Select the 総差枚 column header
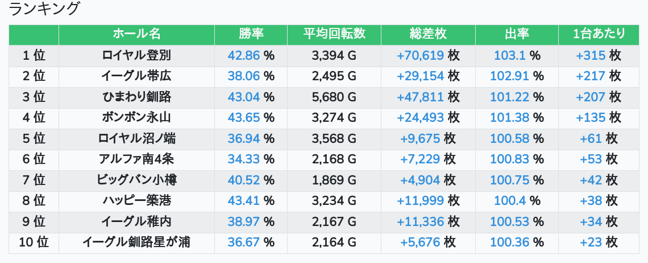This screenshot has height=263, width=648. 428,34
